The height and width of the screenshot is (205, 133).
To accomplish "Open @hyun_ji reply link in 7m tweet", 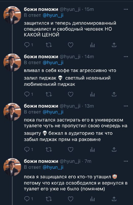I will point(53,167).
